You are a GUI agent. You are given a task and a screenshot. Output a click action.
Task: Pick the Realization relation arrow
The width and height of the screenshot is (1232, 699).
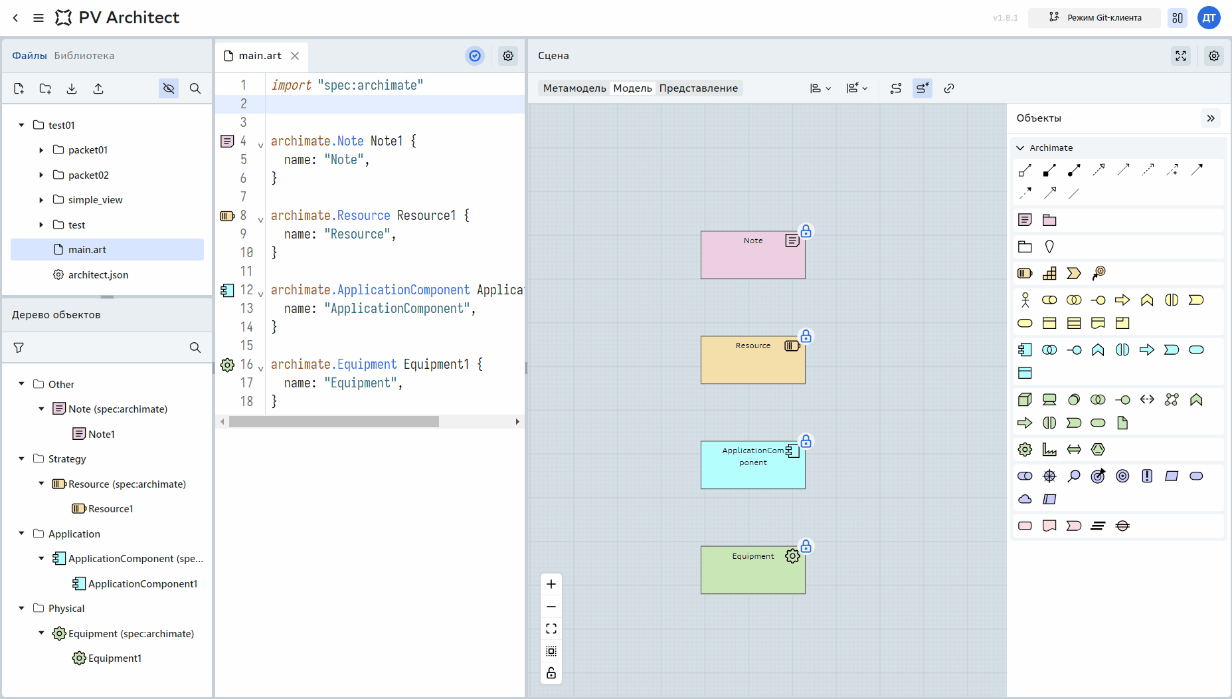pos(1099,171)
